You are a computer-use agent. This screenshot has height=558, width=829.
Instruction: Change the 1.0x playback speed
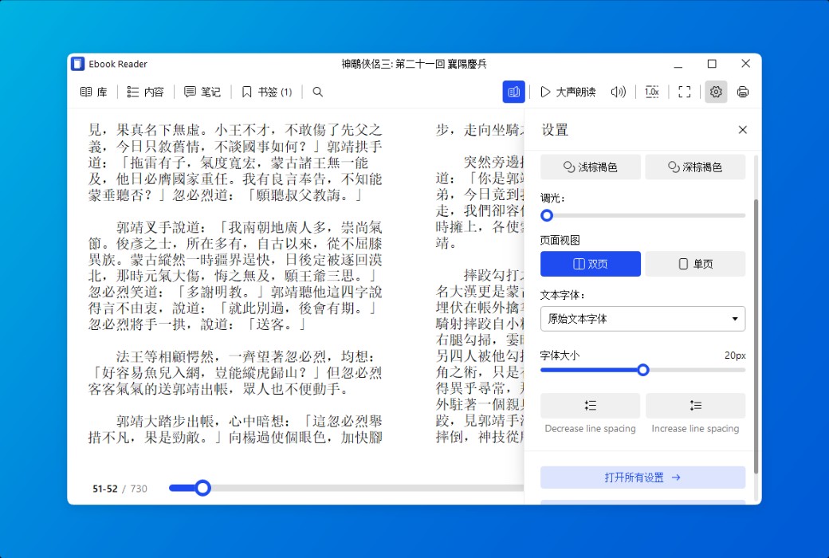point(652,92)
